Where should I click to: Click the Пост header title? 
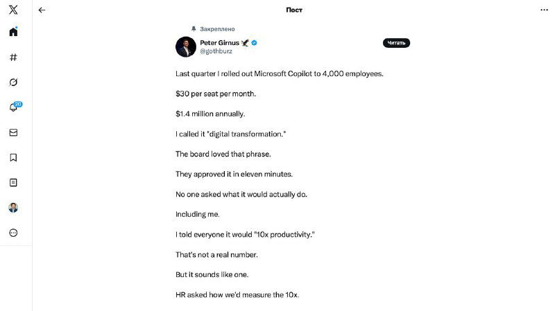294,10
